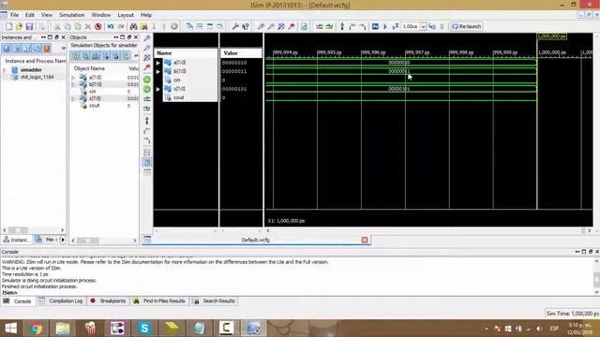Expand a[7:0] bus in waveform Name column
The height and width of the screenshot is (337, 600).
[158, 63]
